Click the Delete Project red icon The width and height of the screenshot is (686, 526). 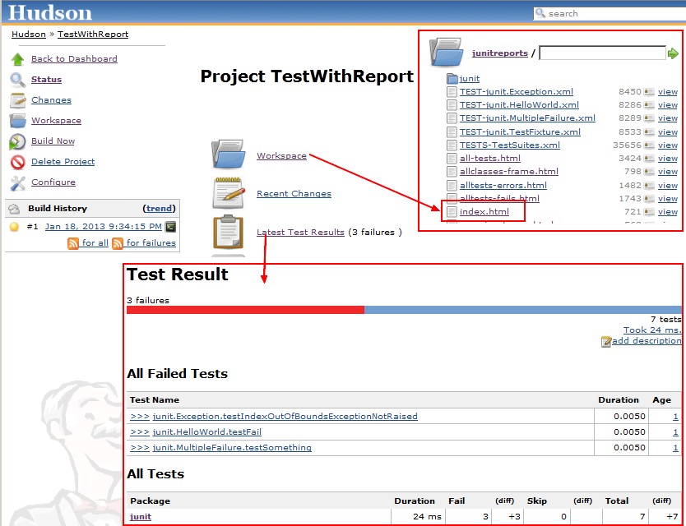[x=16, y=161]
